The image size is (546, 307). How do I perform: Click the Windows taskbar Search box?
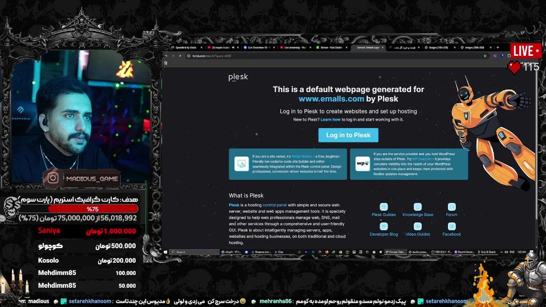tap(195, 252)
